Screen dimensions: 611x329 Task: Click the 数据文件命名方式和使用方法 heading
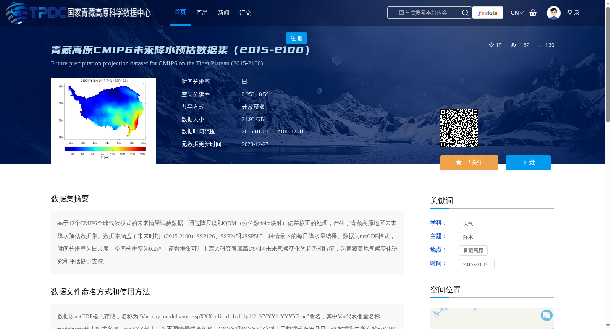point(100,292)
